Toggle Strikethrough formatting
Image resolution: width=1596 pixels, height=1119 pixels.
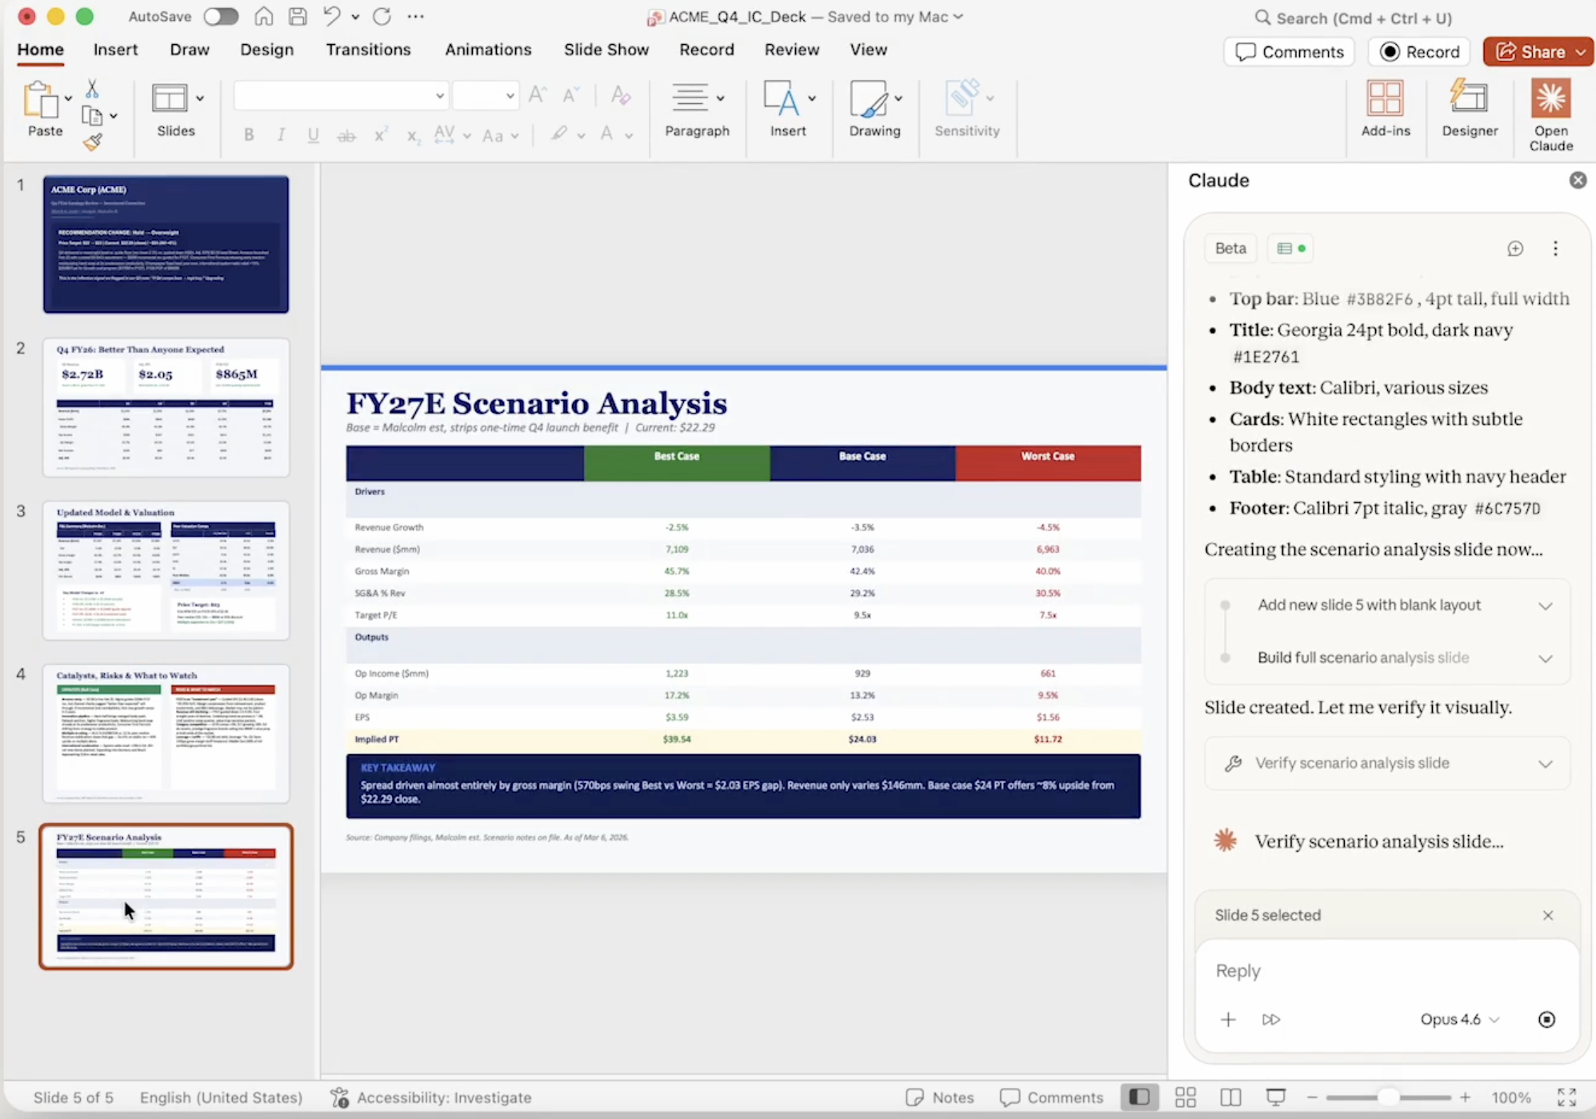pyautogui.click(x=346, y=135)
